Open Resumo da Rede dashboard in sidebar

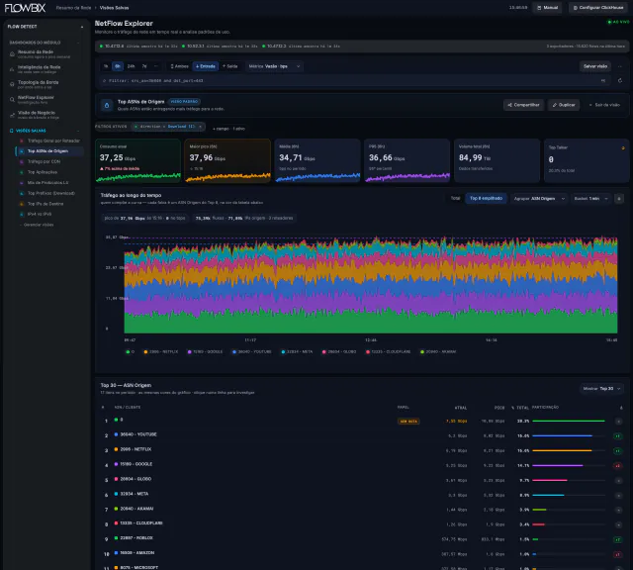tap(45, 54)
